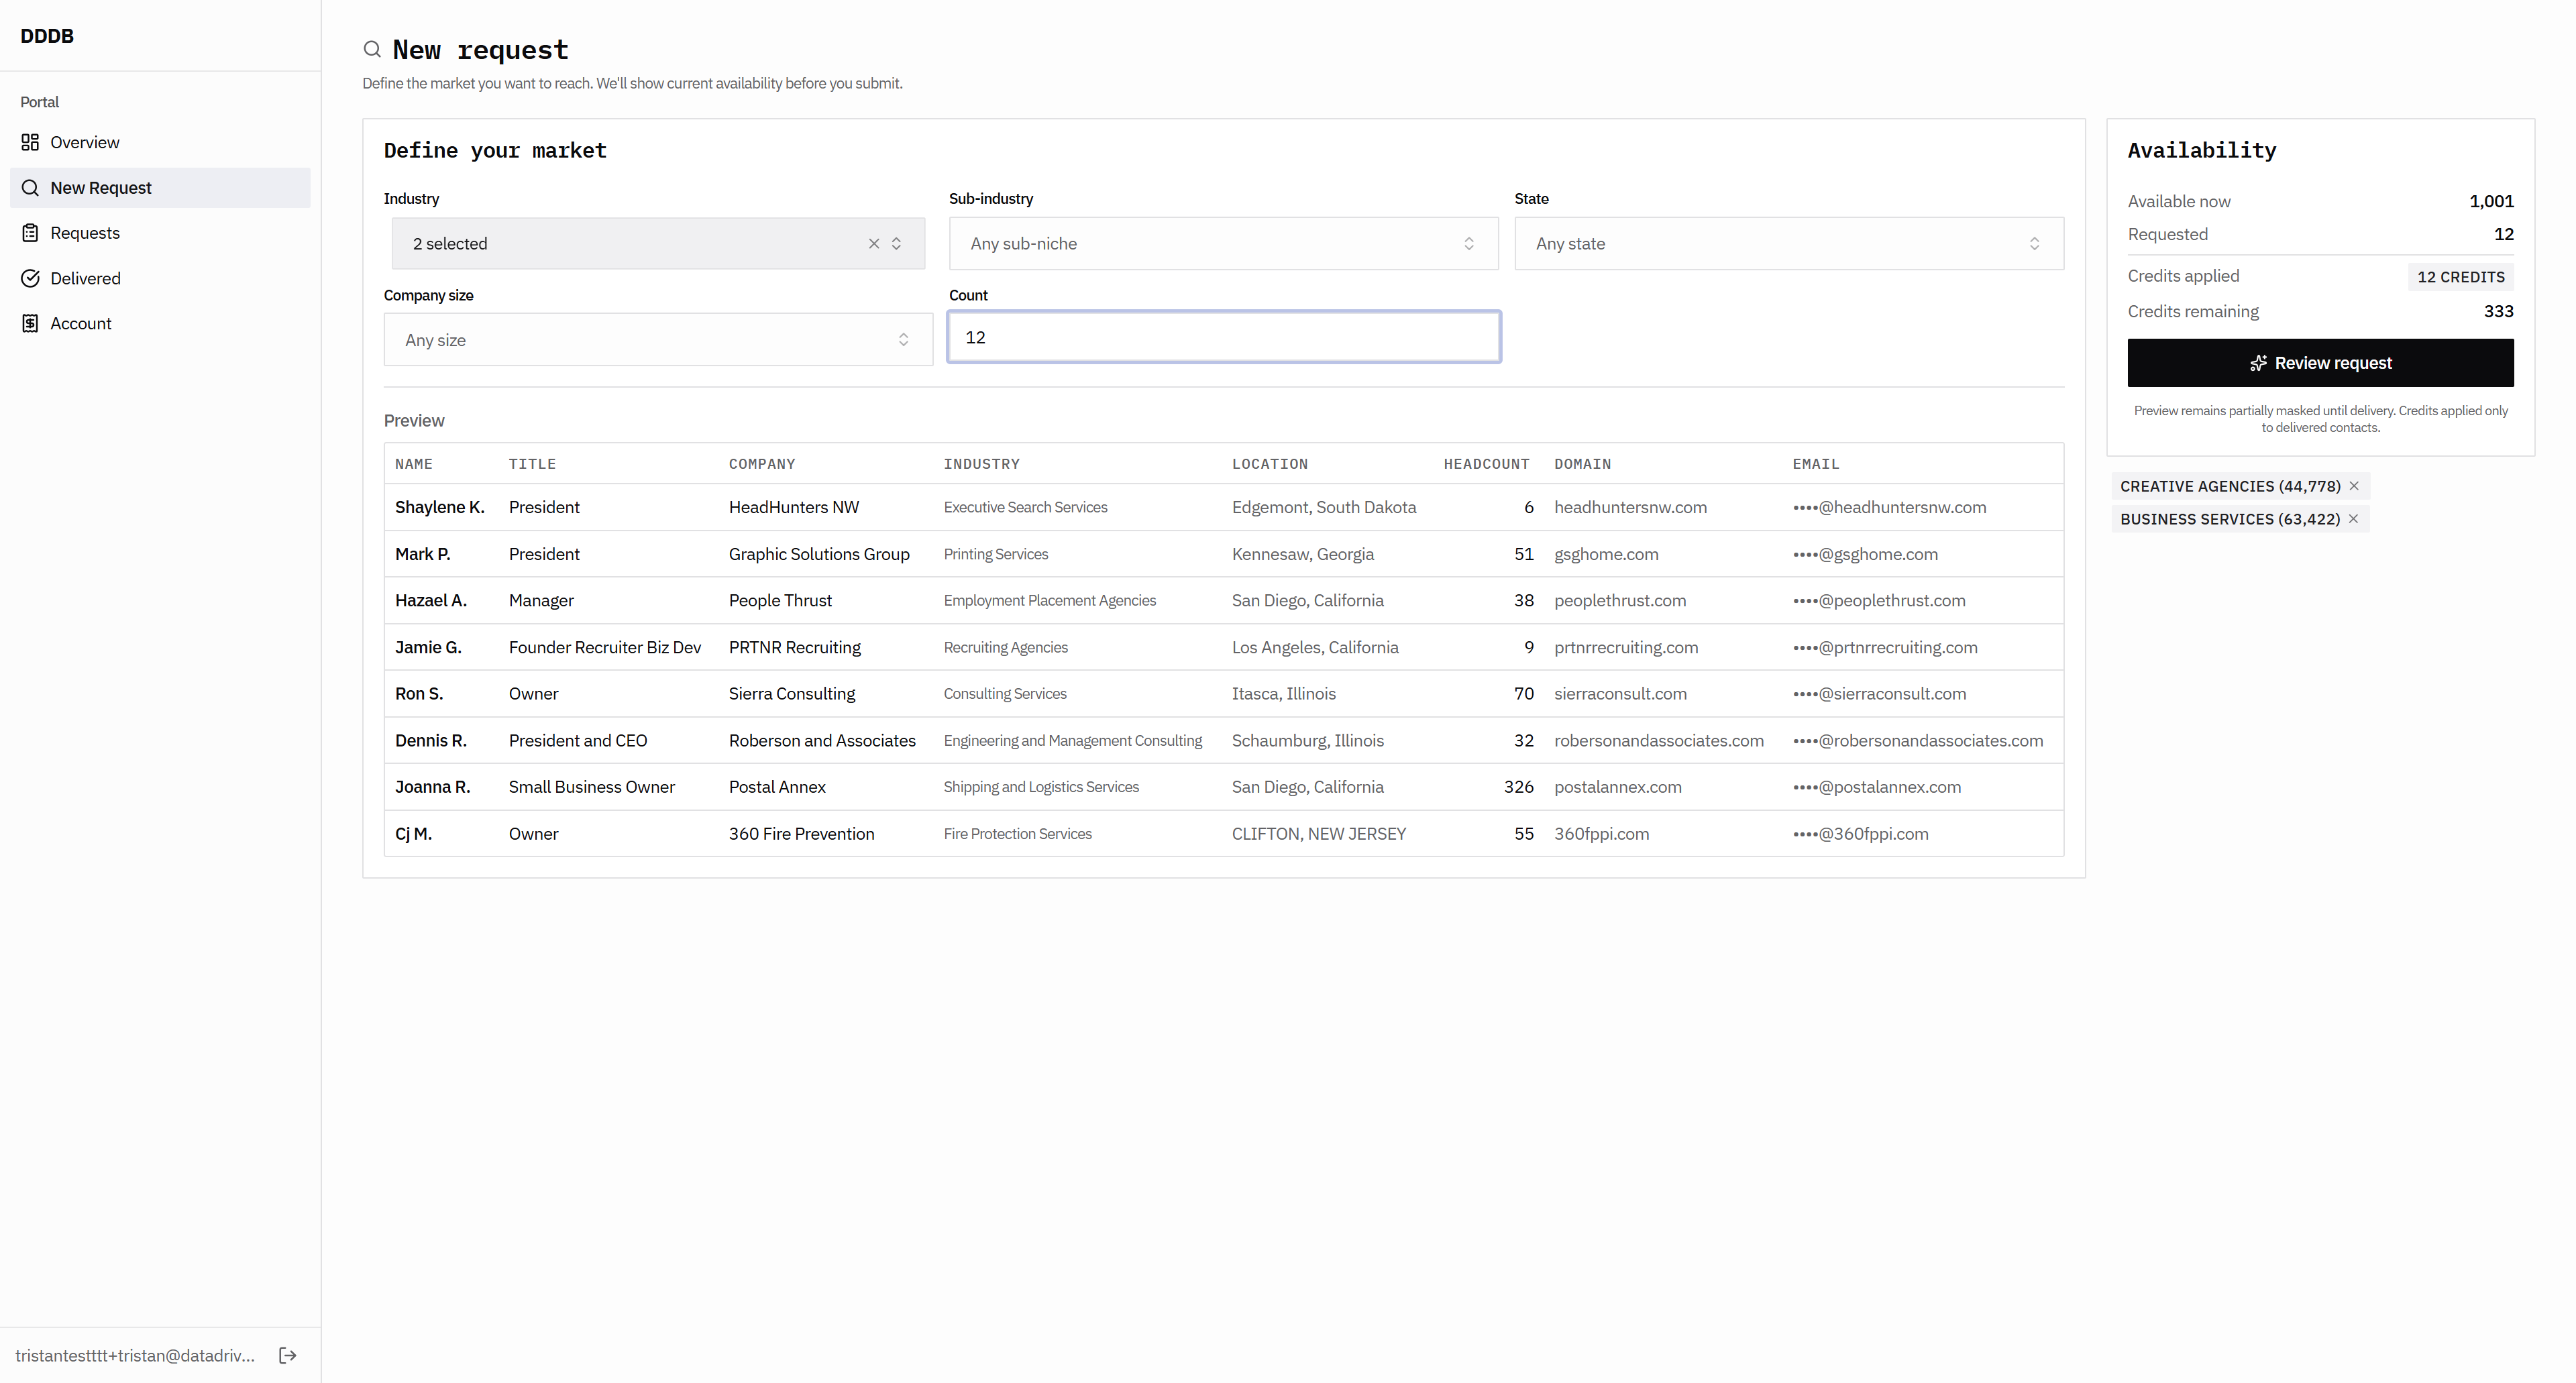Remove the Business Services filter tag
The height and width of the screenshot is (1383, 2576).
point(2354,519)
